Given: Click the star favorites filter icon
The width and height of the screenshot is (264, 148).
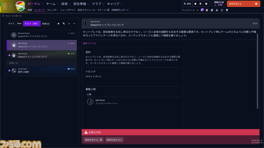Looking at the screenshot, I should [x=58, y=24].
